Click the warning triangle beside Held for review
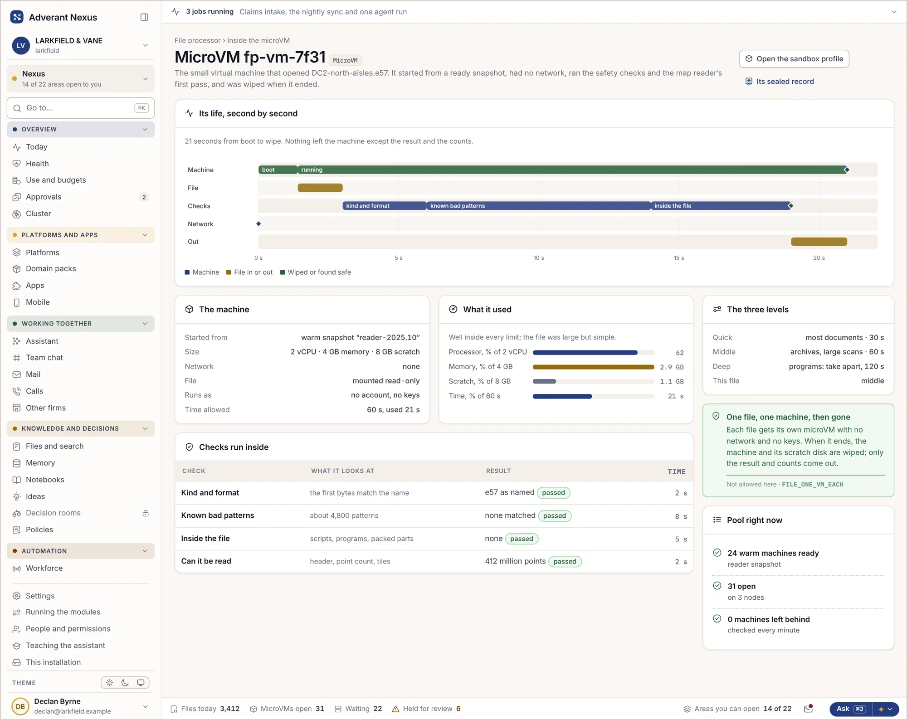The height and width of the screenshot is (719, 907). [395, 709]
